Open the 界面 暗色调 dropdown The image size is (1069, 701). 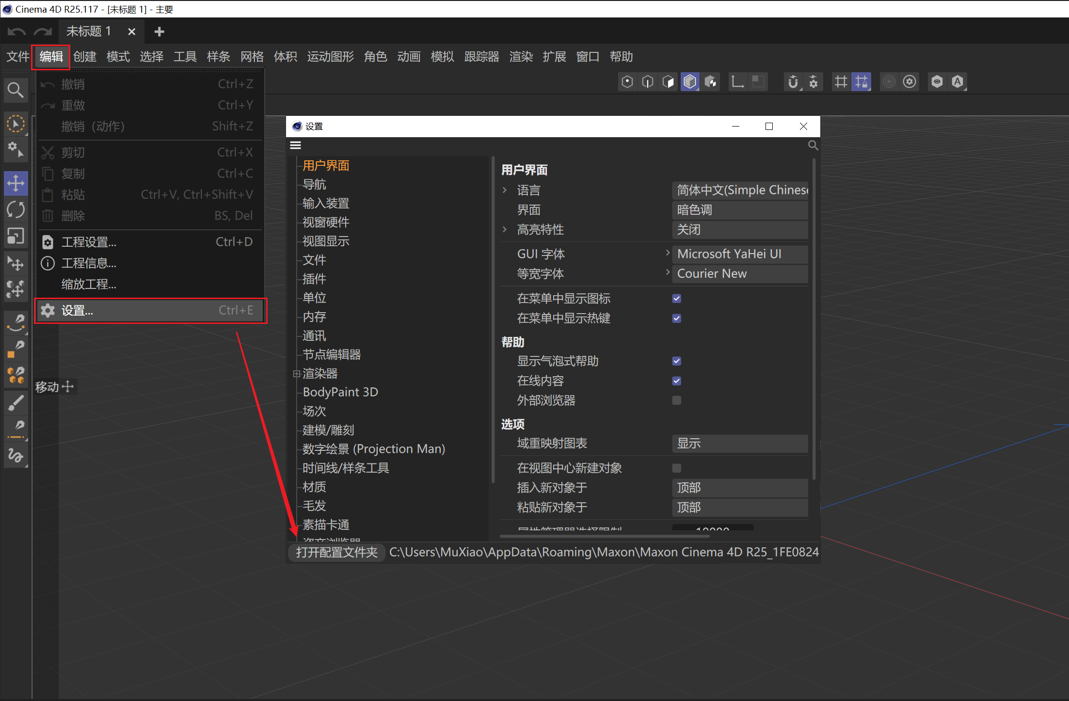click(739, 210)
